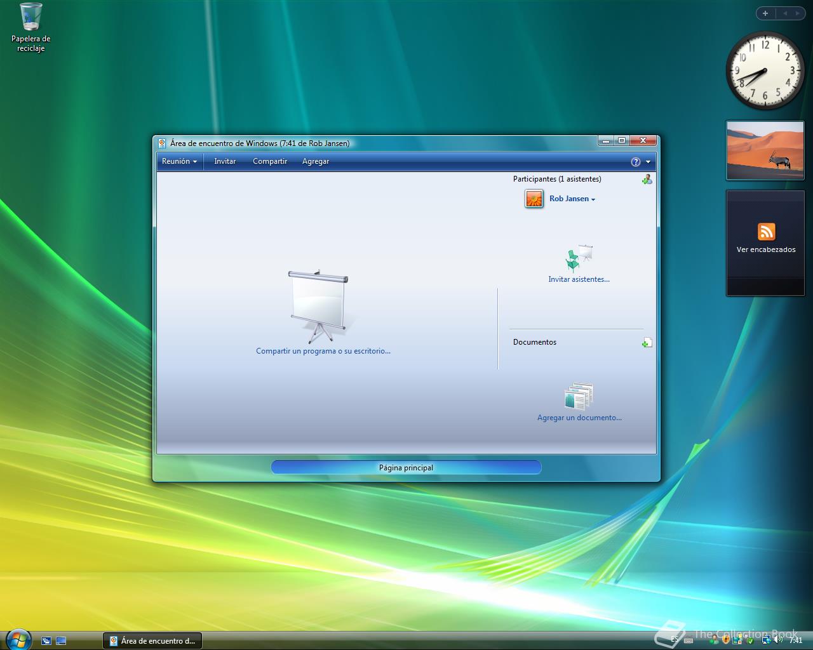Image resolution: width=813 pixels, height=650 pixels.
Task: Click Agregar in the toolbar
Action: click(316, 161)
